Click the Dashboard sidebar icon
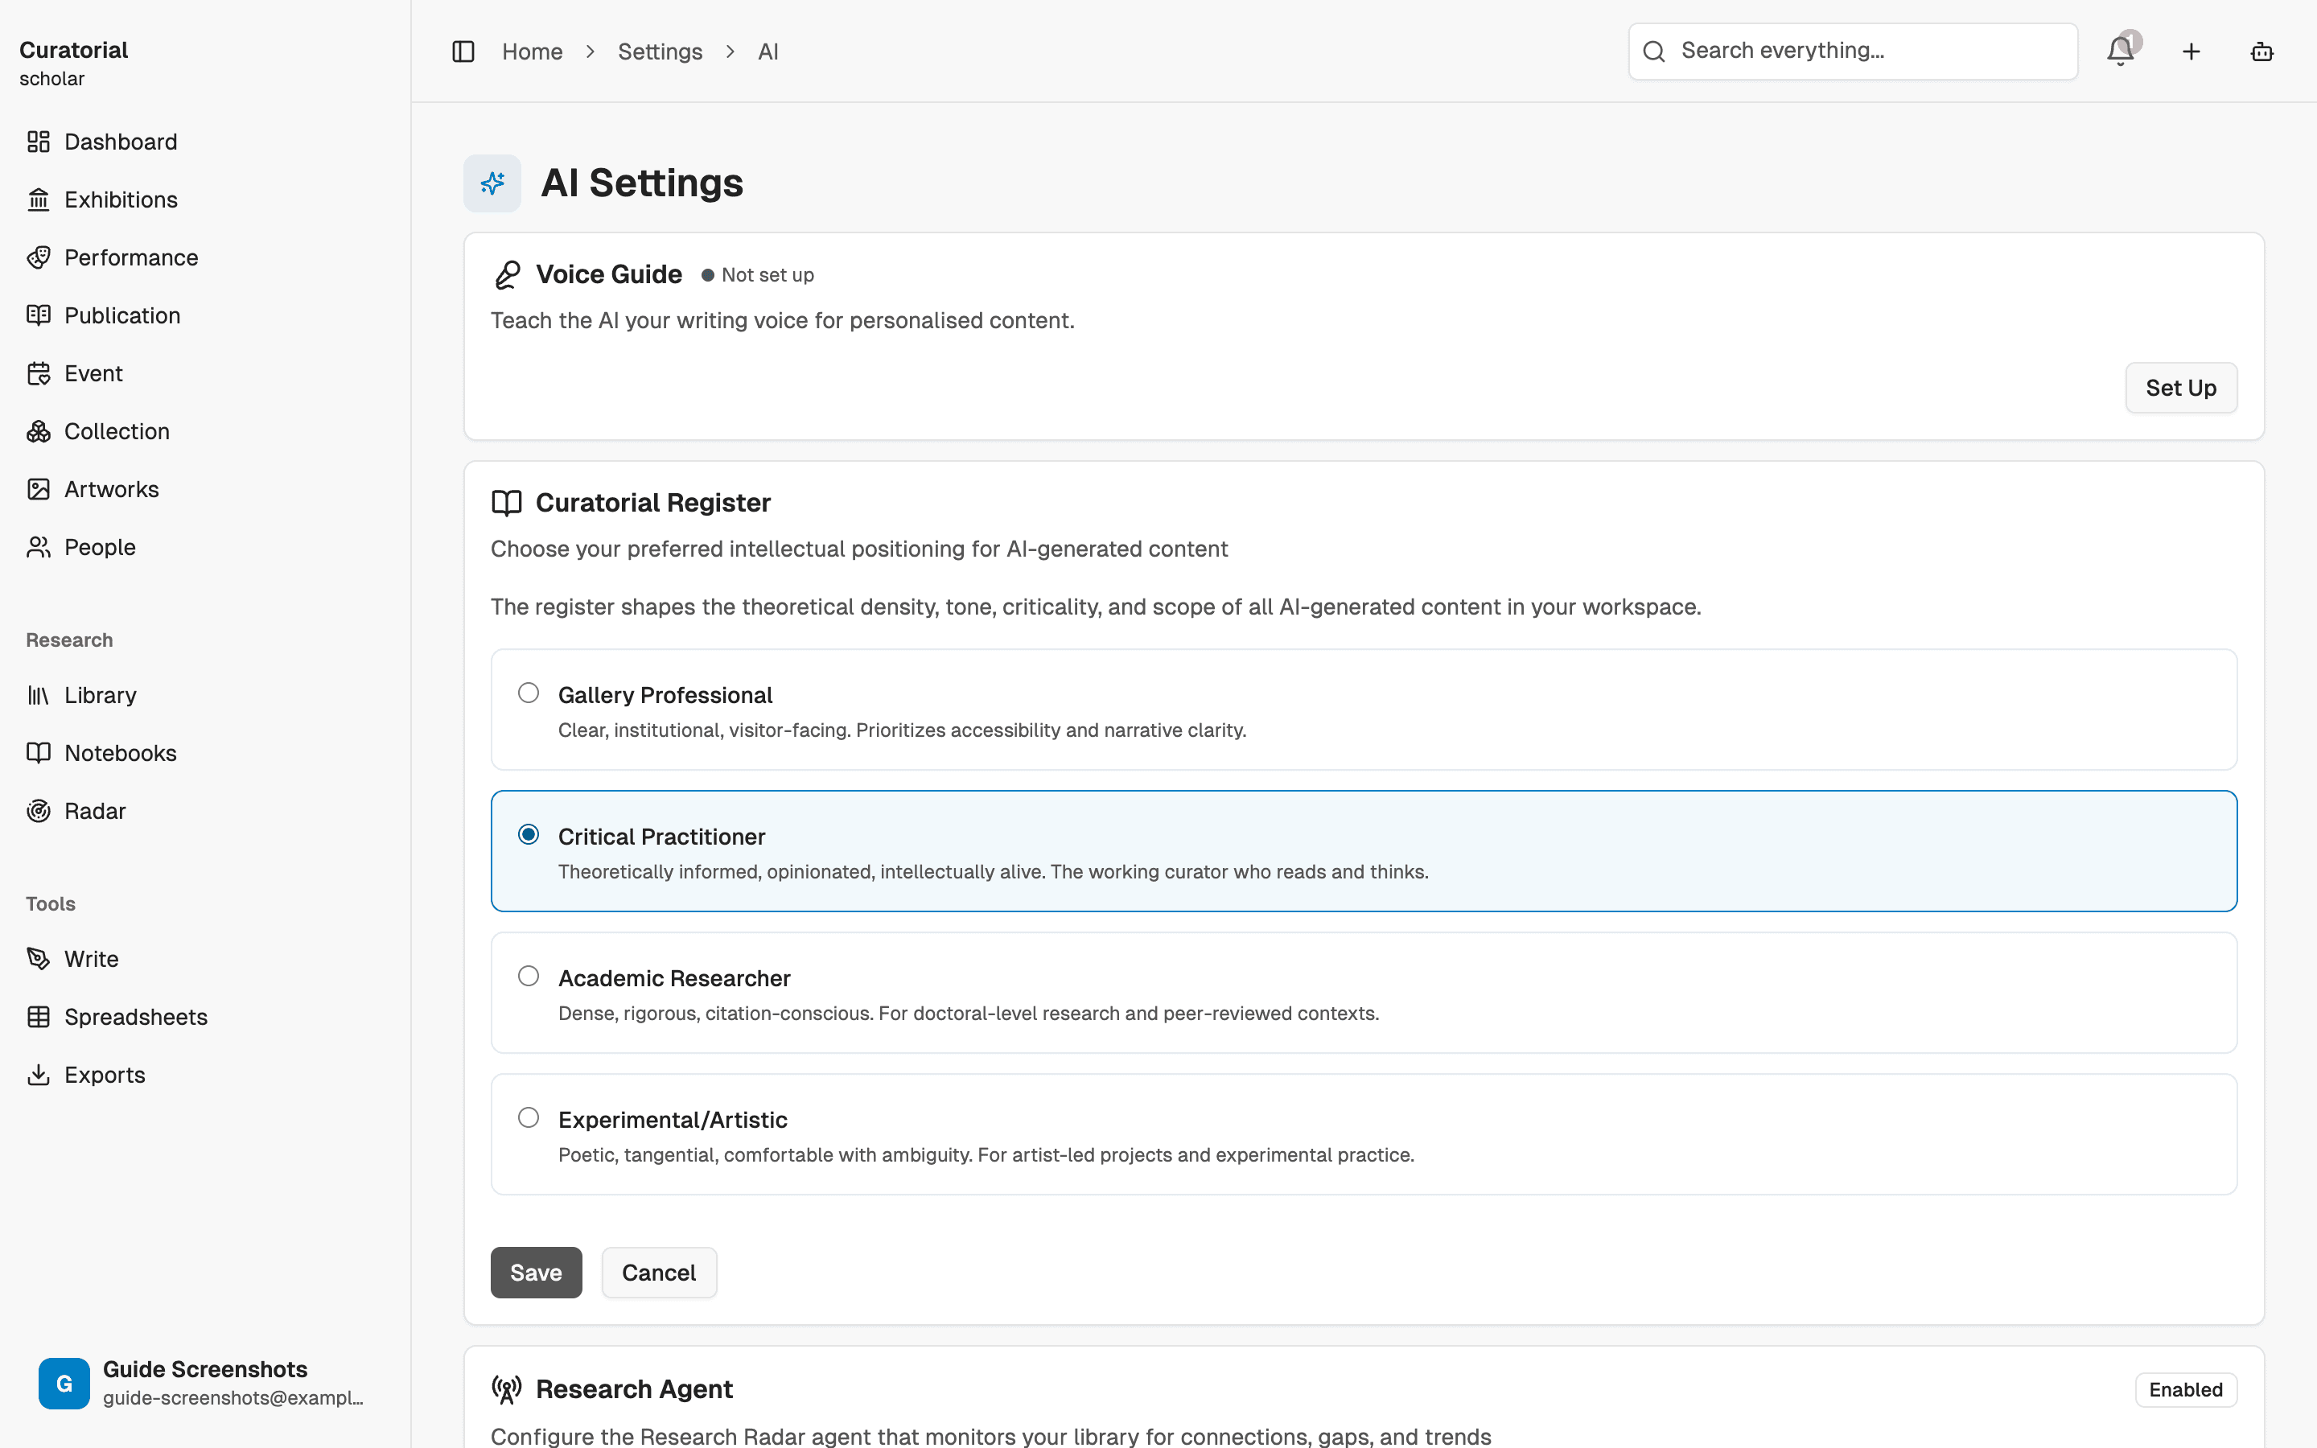 (x=39, y=142)
